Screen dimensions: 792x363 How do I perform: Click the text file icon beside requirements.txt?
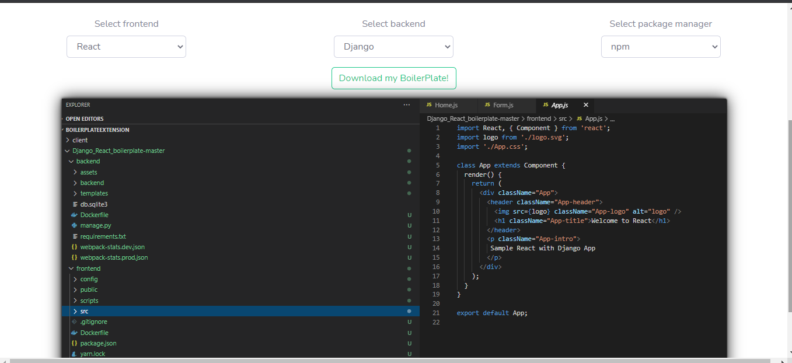[75, 236]
